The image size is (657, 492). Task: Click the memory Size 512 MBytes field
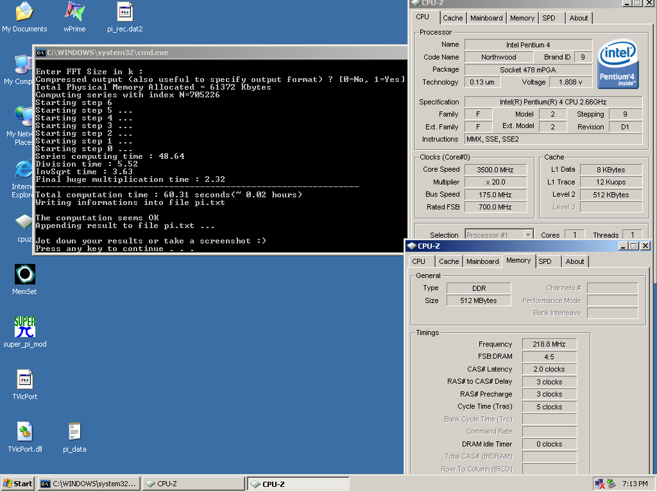click(x=479, y=301)
